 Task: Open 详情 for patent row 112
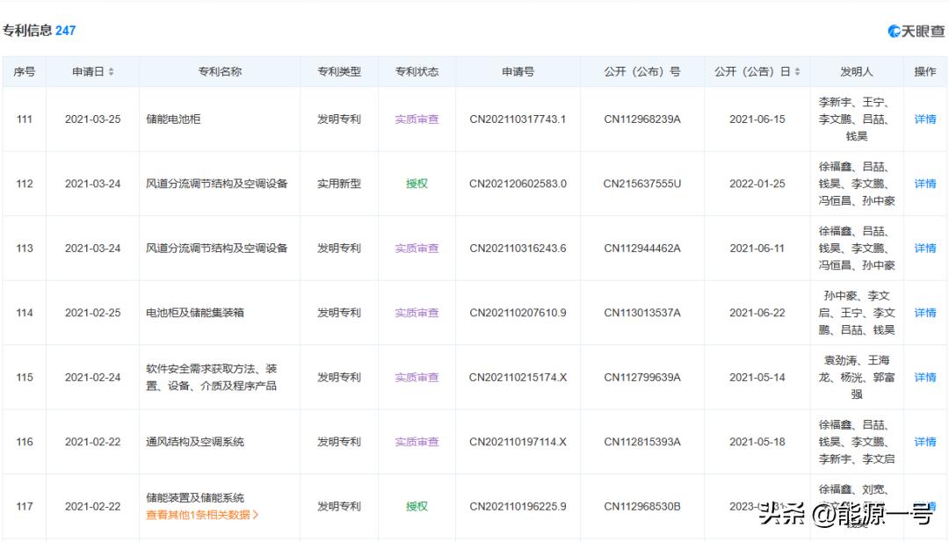924,184
